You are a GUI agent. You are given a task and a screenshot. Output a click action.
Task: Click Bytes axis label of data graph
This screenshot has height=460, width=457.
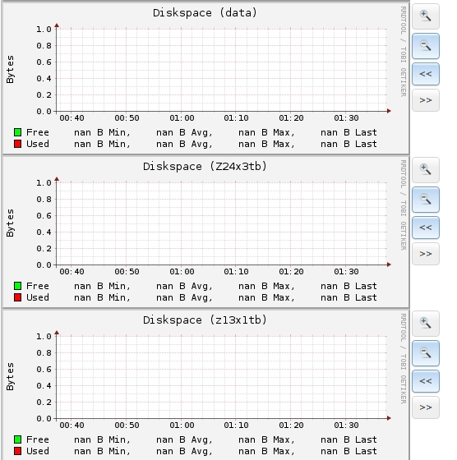pyautogui.click(x=10, y=70)
